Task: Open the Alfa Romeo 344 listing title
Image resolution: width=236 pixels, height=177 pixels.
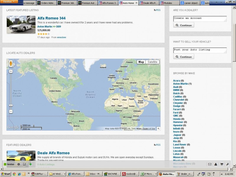Action: pyautogui.click(x=51, y=18)
